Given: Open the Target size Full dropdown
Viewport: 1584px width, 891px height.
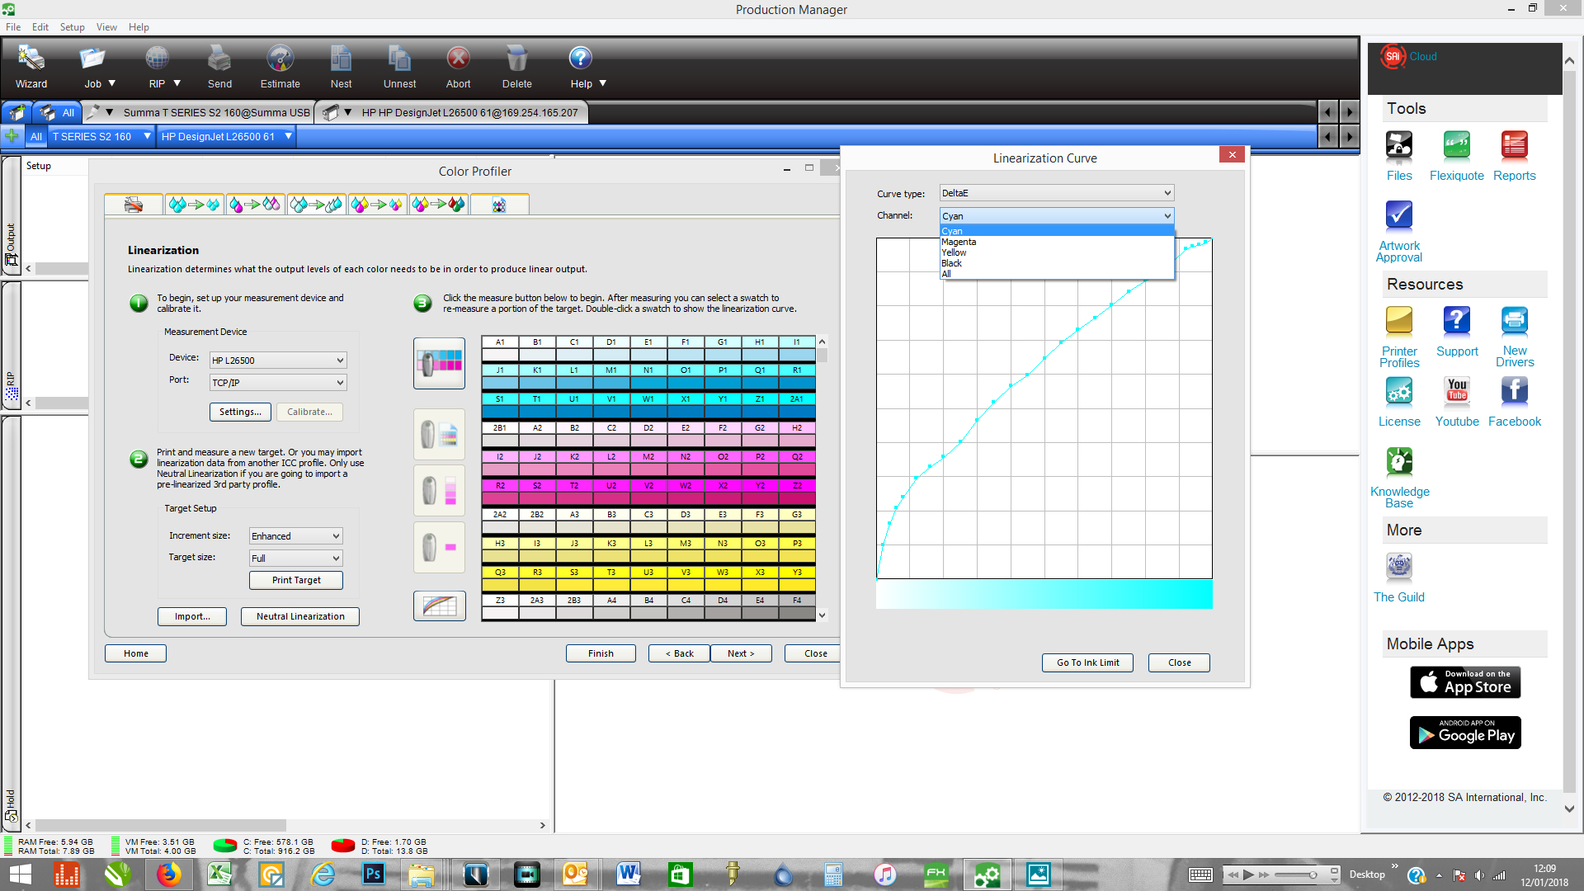Looking at the screenshot, I should coord(295,559).
